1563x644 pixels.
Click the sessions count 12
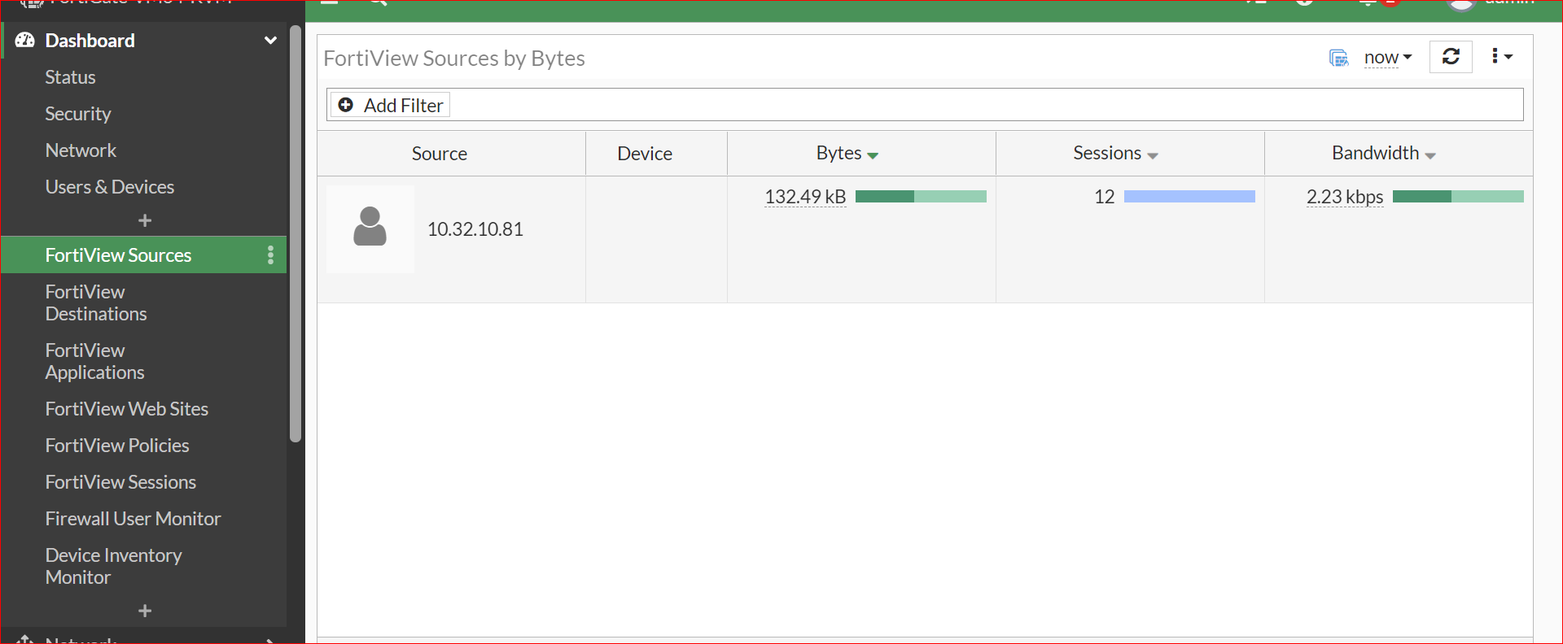[x=1104, y=197]
